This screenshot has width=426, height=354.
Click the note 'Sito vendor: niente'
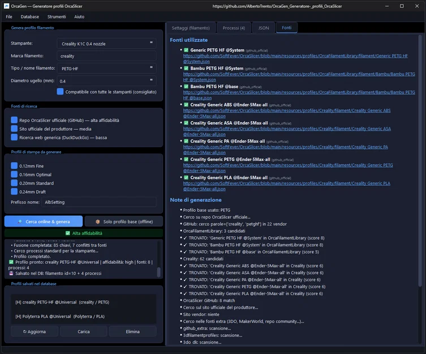[x=201, y=314]
